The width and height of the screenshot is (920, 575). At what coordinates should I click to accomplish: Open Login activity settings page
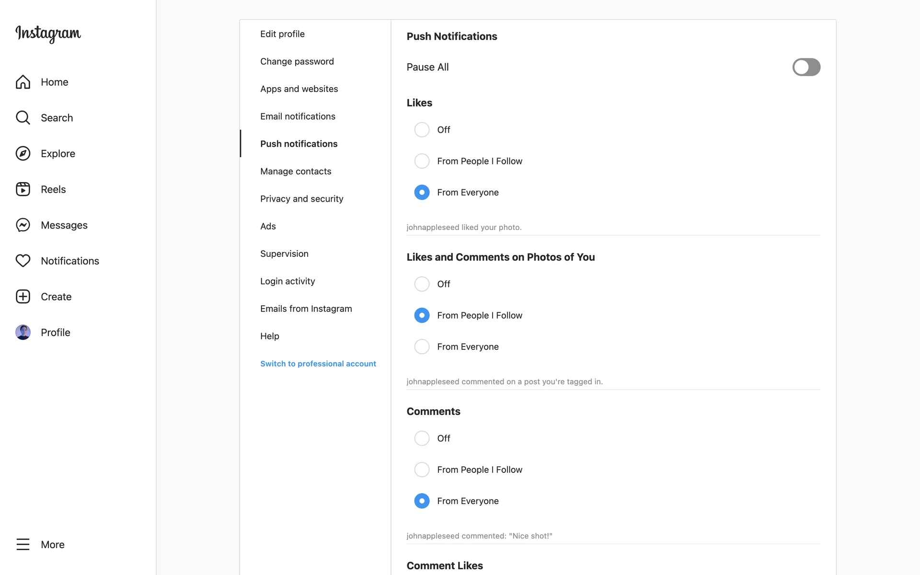click(287, 281)
